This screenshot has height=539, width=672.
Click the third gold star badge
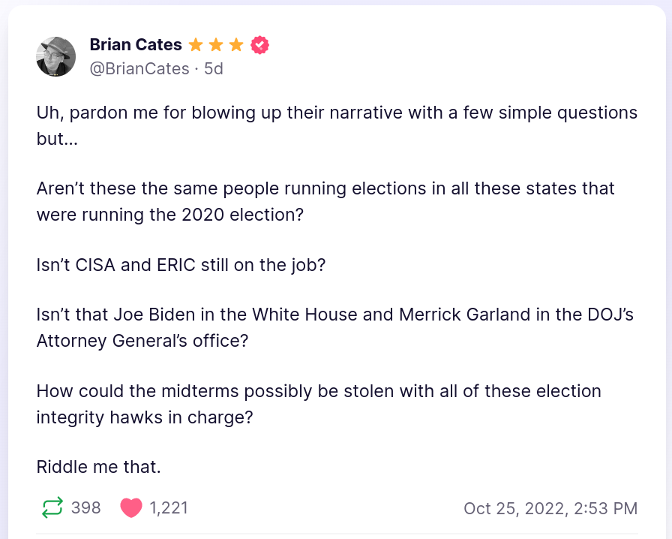pyautogui.click(x=236, y=45)
